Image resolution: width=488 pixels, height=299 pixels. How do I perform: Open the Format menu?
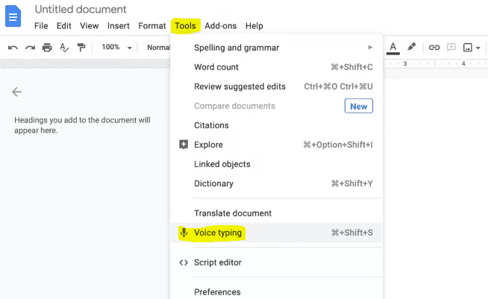(x=152, y=26)
